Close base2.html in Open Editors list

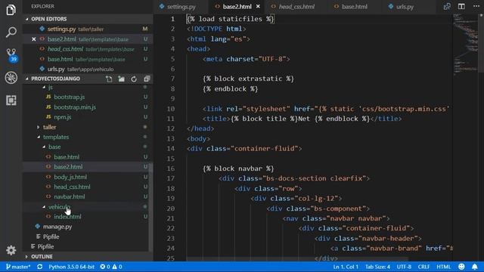(x=33, y=39)
